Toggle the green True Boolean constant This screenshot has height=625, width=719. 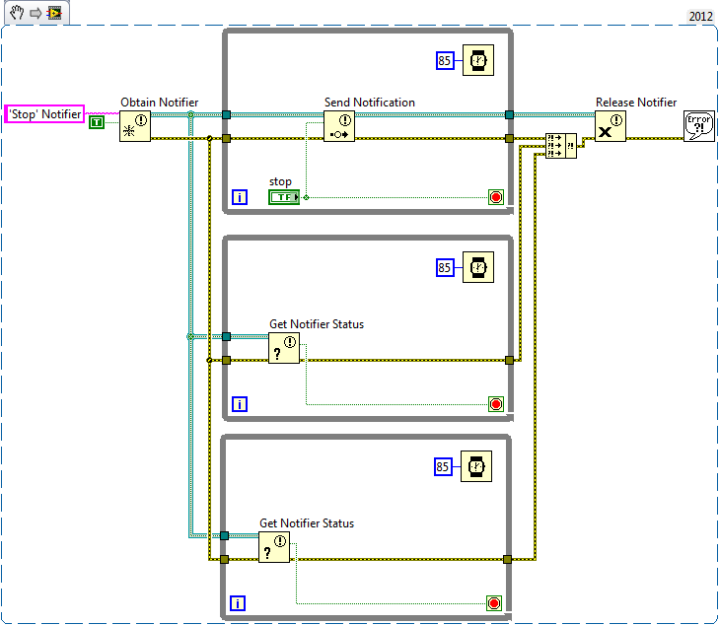coord(97,122)
